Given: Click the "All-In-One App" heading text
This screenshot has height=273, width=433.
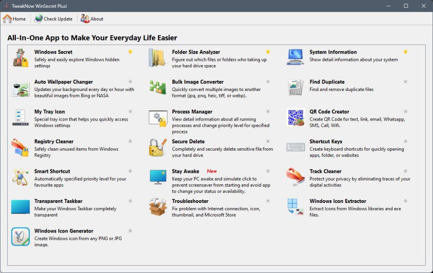Looking at the screenshot, I should pos(92,38).
